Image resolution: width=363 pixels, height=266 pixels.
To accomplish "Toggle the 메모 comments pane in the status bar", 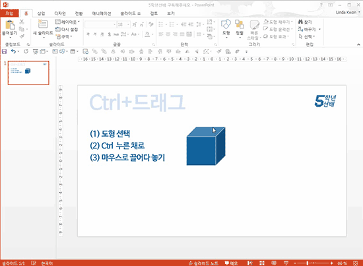I will coord(231,263).
